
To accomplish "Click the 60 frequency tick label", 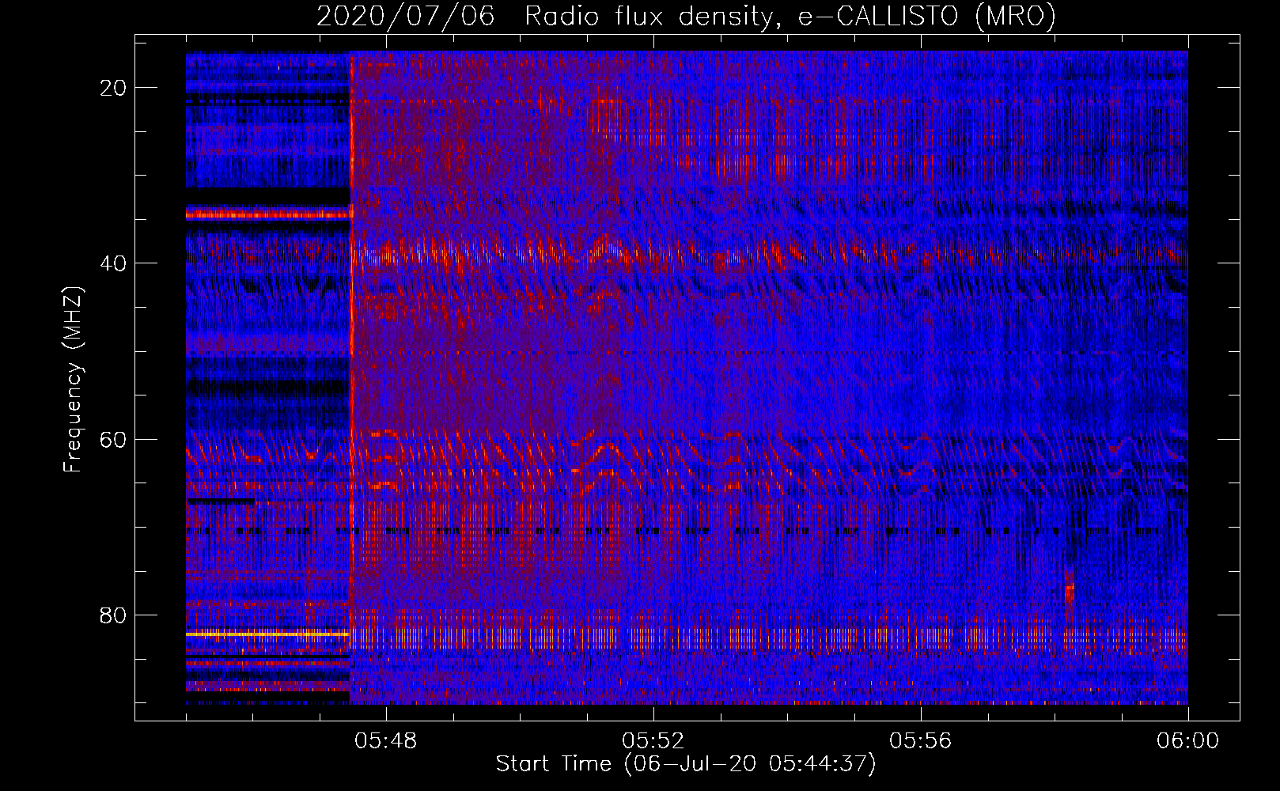I will 114,439.
